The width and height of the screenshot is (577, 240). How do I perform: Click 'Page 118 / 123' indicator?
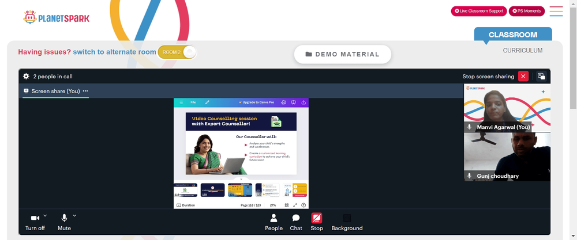(x=251, y=205)
